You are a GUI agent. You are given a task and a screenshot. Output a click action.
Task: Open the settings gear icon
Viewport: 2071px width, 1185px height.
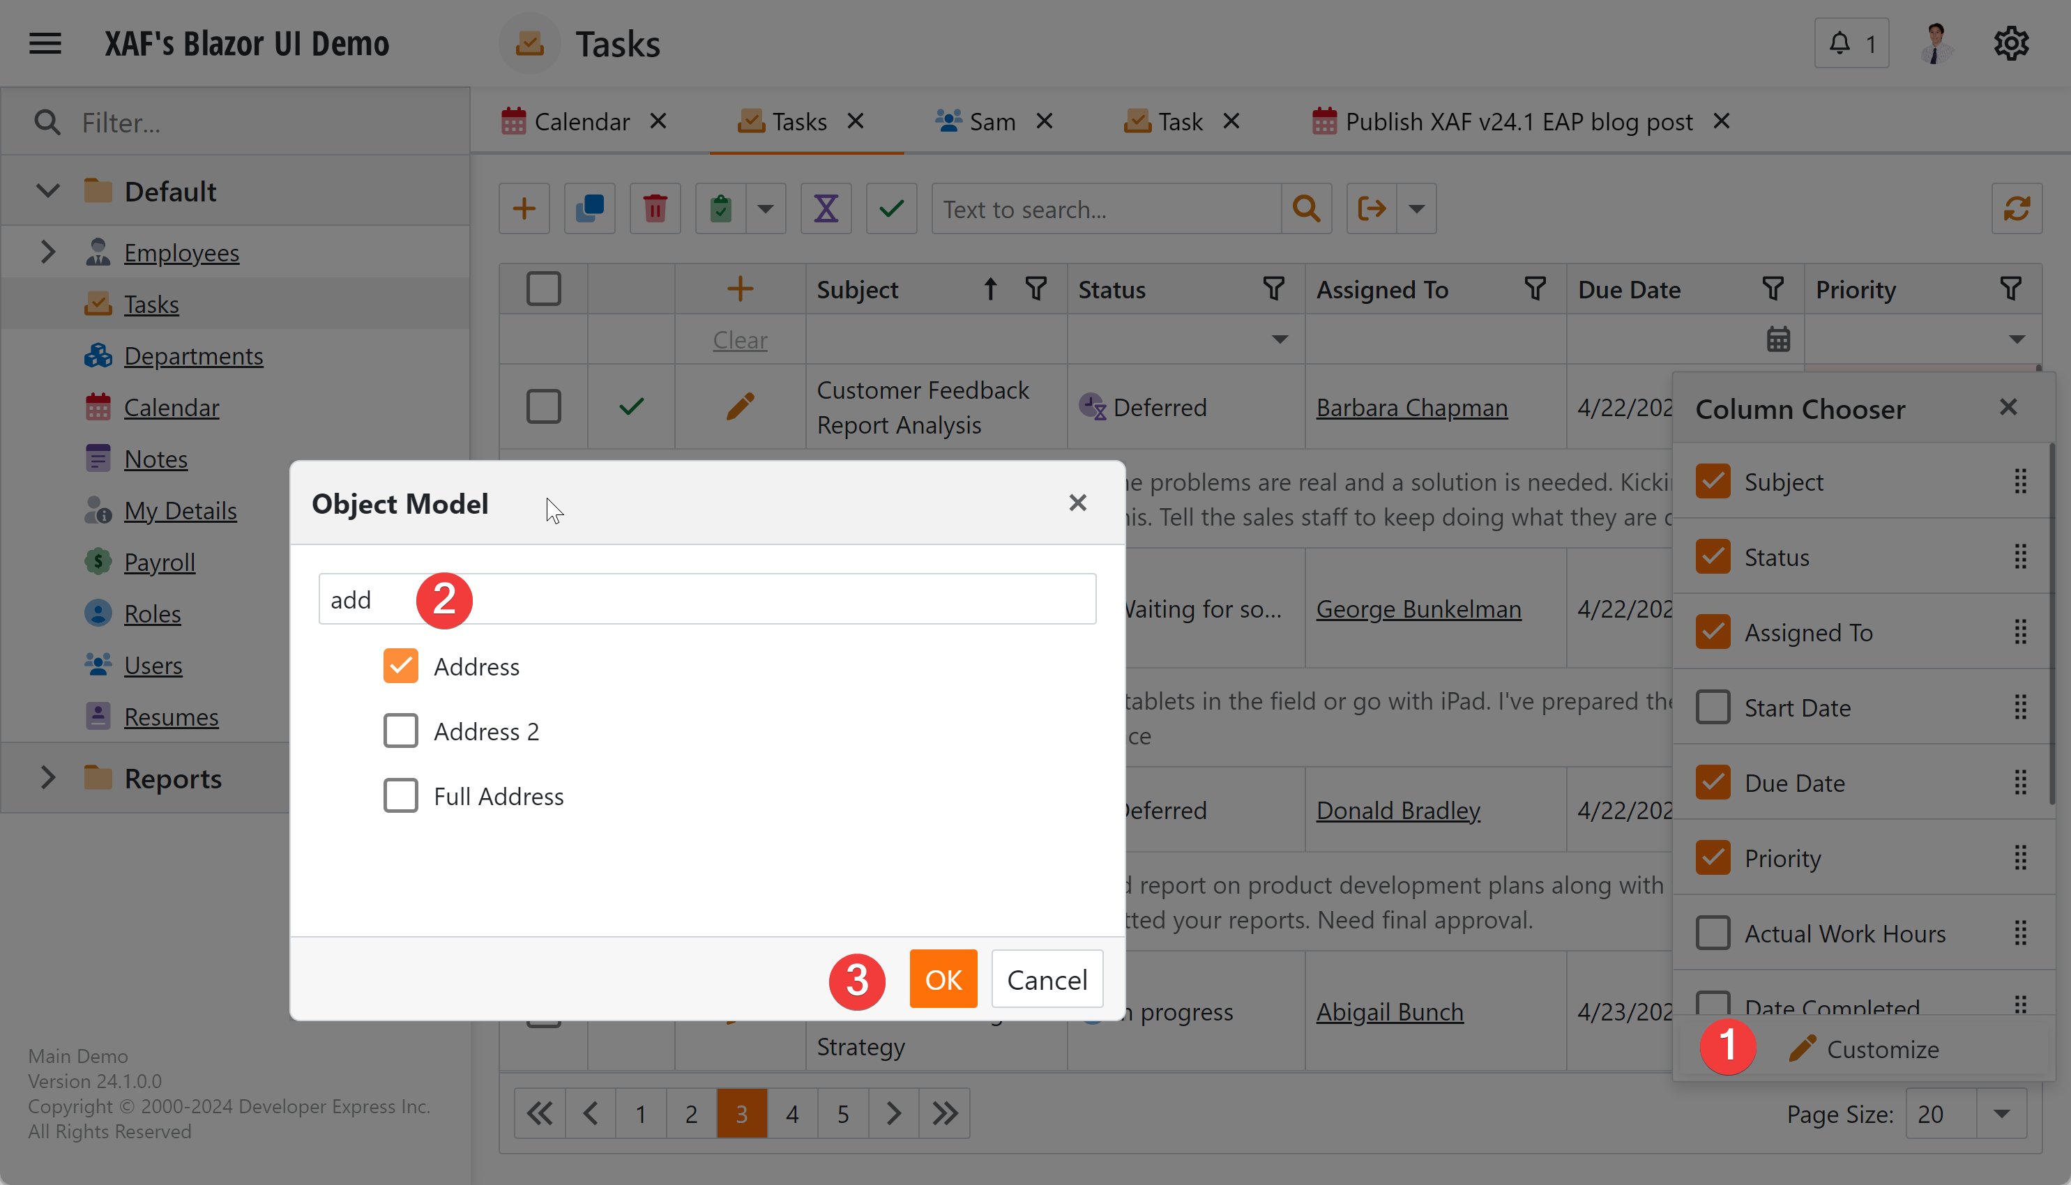point(2010,44)
